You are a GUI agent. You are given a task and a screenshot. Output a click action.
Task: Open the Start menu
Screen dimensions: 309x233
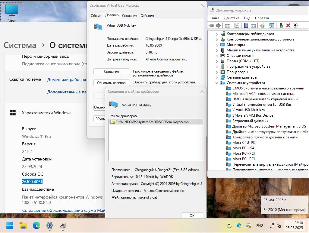click(x=10, y=225)
